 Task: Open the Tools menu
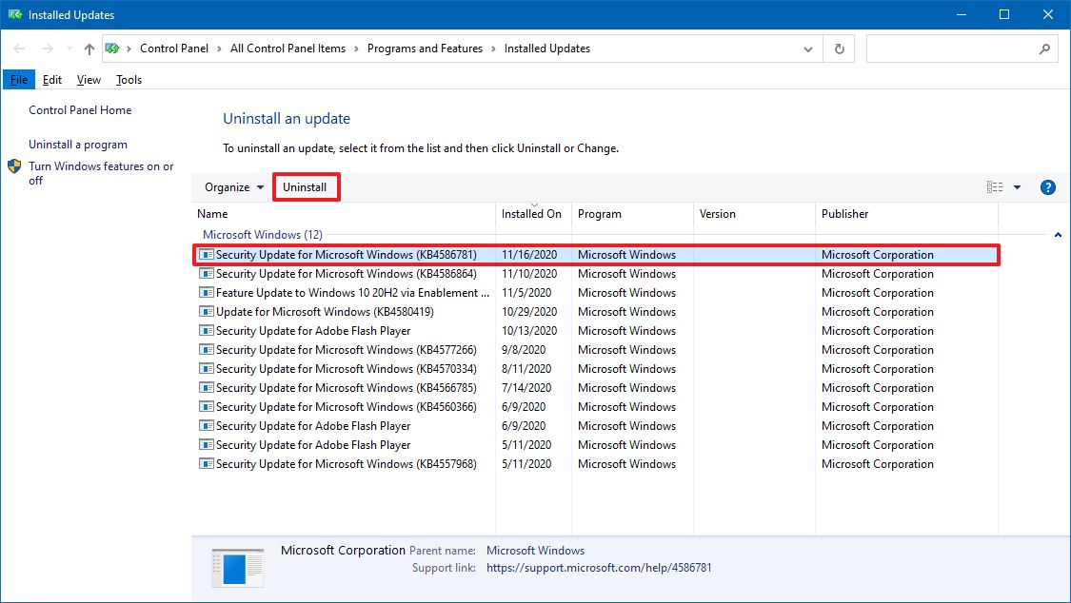coord(129,80)
